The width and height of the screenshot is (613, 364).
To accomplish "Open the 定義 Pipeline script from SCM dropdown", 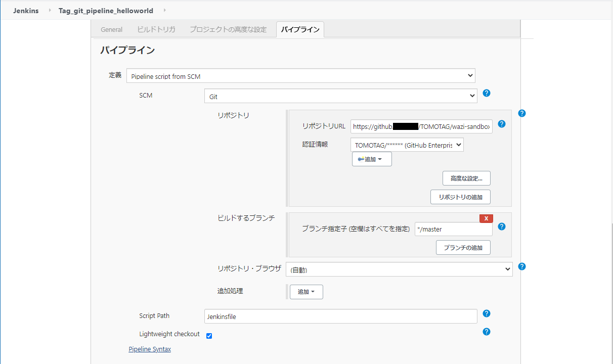I will pos(300,76).
